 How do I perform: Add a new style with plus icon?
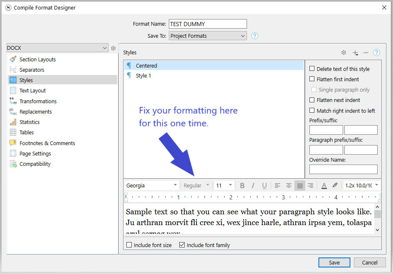pyautogui.click(x=355, y=53)
